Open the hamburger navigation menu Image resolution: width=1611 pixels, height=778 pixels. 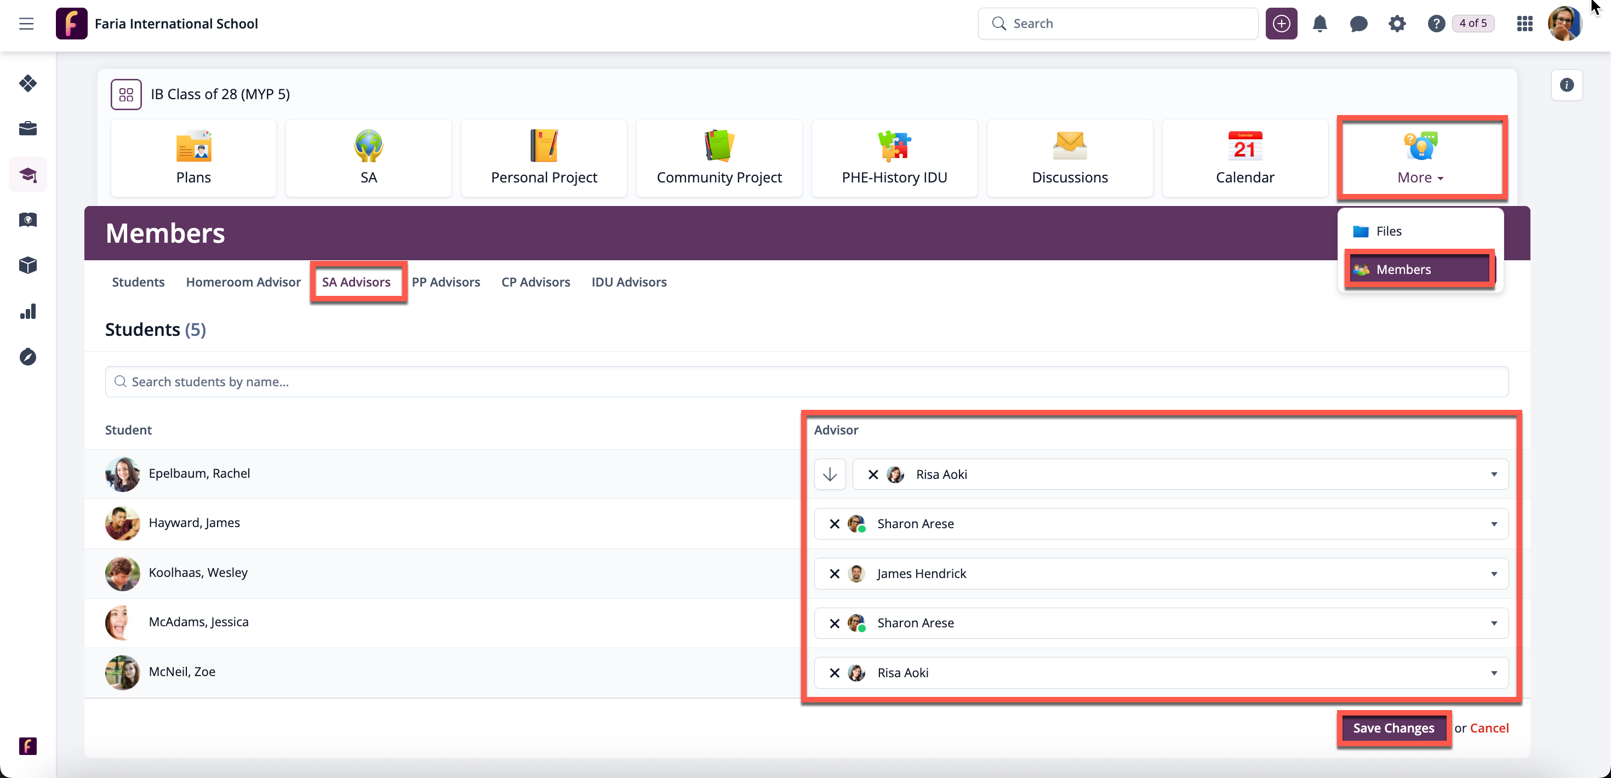pyautogui.click(x=26, y=24)
